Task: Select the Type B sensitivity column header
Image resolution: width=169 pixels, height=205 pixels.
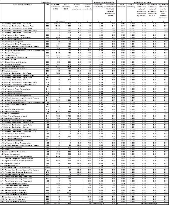Action: tap(132, 6)
